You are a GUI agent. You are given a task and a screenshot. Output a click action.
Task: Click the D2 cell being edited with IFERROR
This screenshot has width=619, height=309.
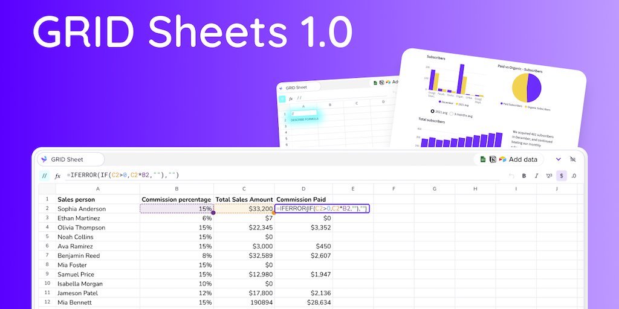pos(322,209)
